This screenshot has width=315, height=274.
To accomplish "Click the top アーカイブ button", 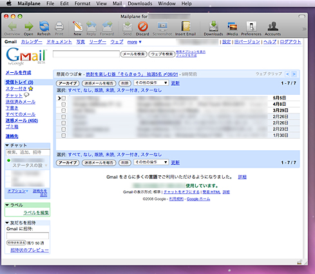I will (x=68, y=83).
